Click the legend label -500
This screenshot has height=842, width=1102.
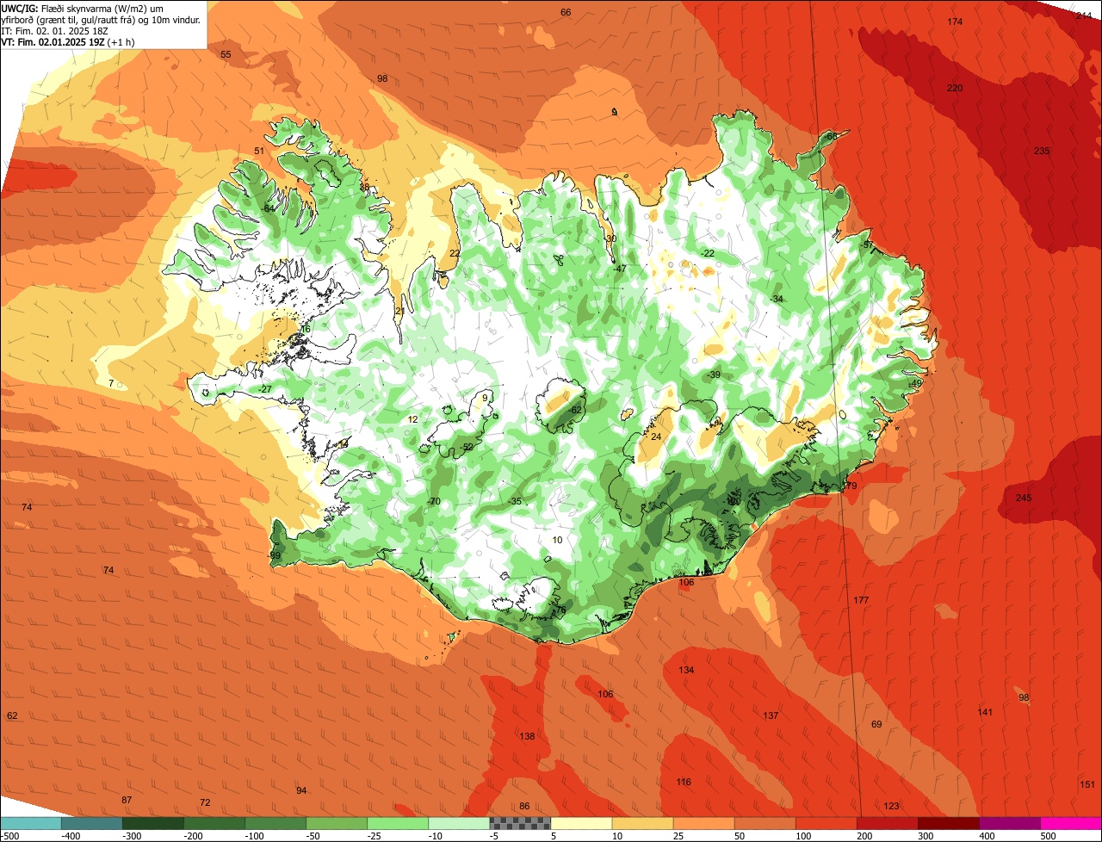(x=10, y=835)
